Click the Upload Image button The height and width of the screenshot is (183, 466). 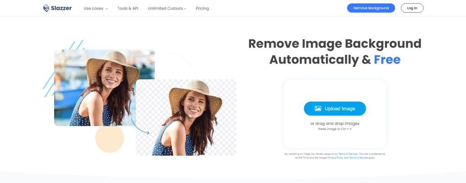coord(334,109)
